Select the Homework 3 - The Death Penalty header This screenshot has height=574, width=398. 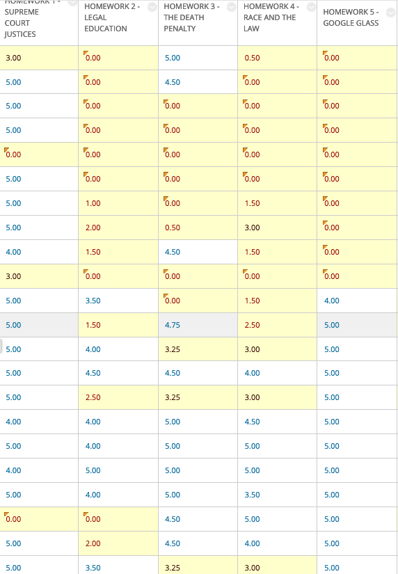[191, 17]
